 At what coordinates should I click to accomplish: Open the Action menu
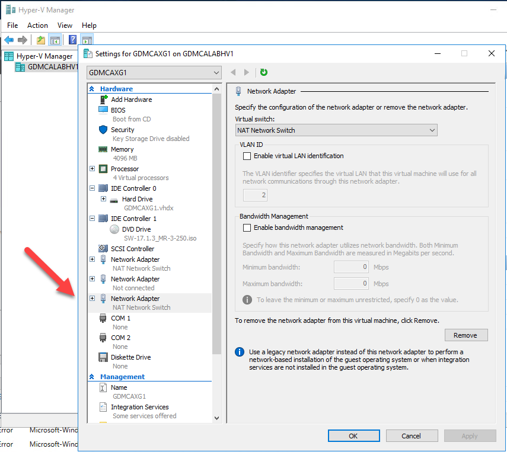coord(37,25)
